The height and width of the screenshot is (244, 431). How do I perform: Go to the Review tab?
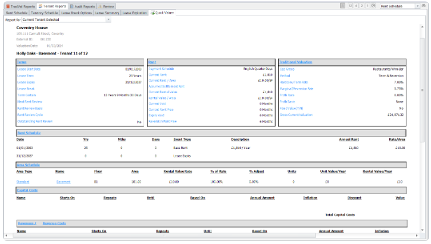pyautogui.click(x=108, y=5)
